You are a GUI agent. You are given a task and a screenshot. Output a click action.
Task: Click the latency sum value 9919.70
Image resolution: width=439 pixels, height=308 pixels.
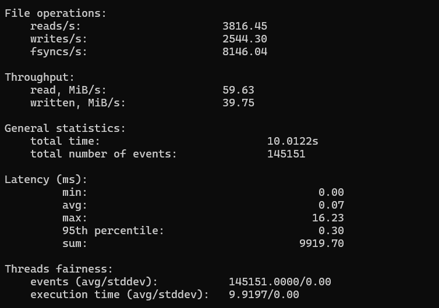click(x=321, y=243)
